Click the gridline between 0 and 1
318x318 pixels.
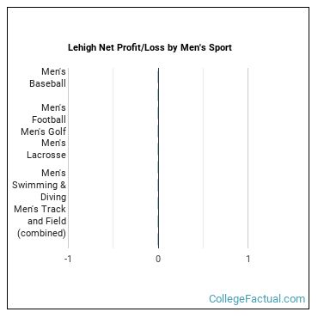[203, 158]
